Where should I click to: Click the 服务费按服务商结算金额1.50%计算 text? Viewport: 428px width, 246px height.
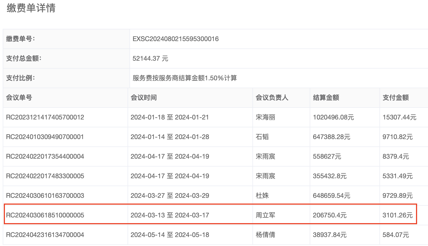185,78
